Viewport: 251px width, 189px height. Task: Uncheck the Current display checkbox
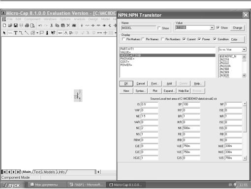(x=184, y=39)
